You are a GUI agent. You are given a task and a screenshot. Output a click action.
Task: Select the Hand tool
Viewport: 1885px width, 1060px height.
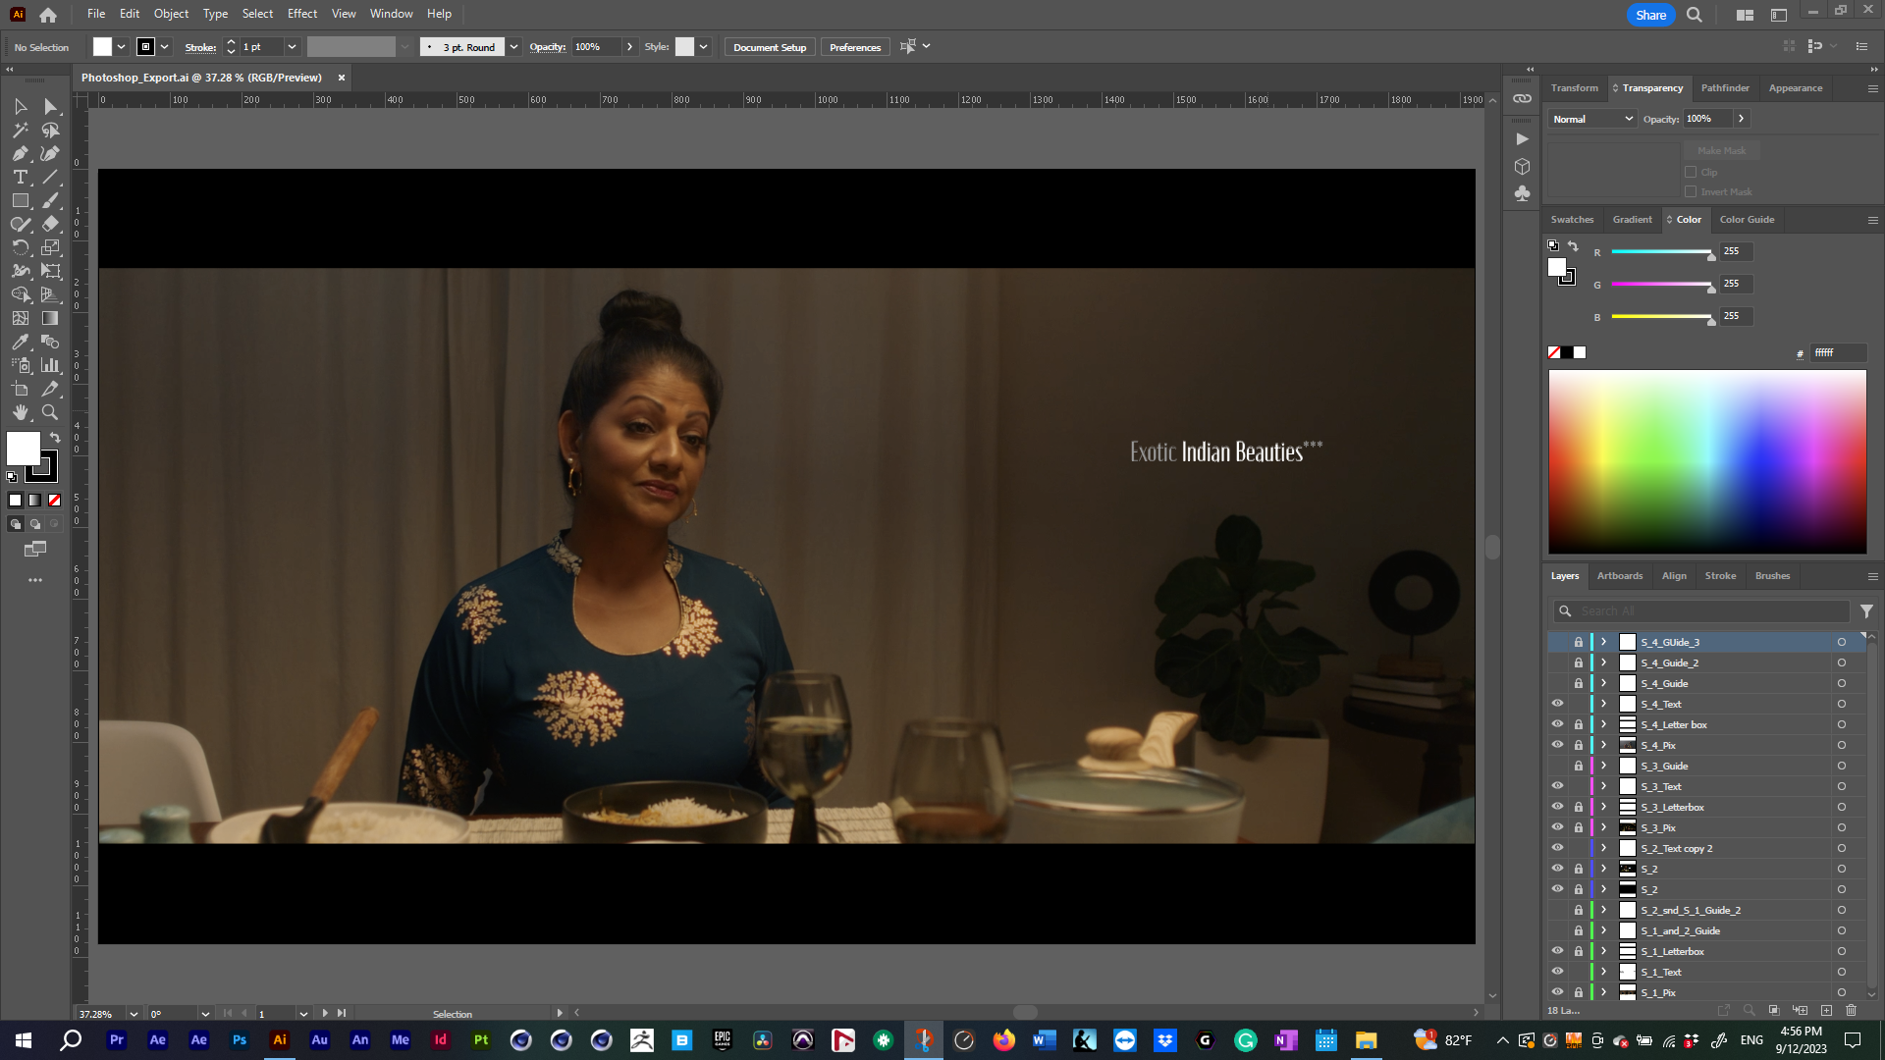(20, 412)
